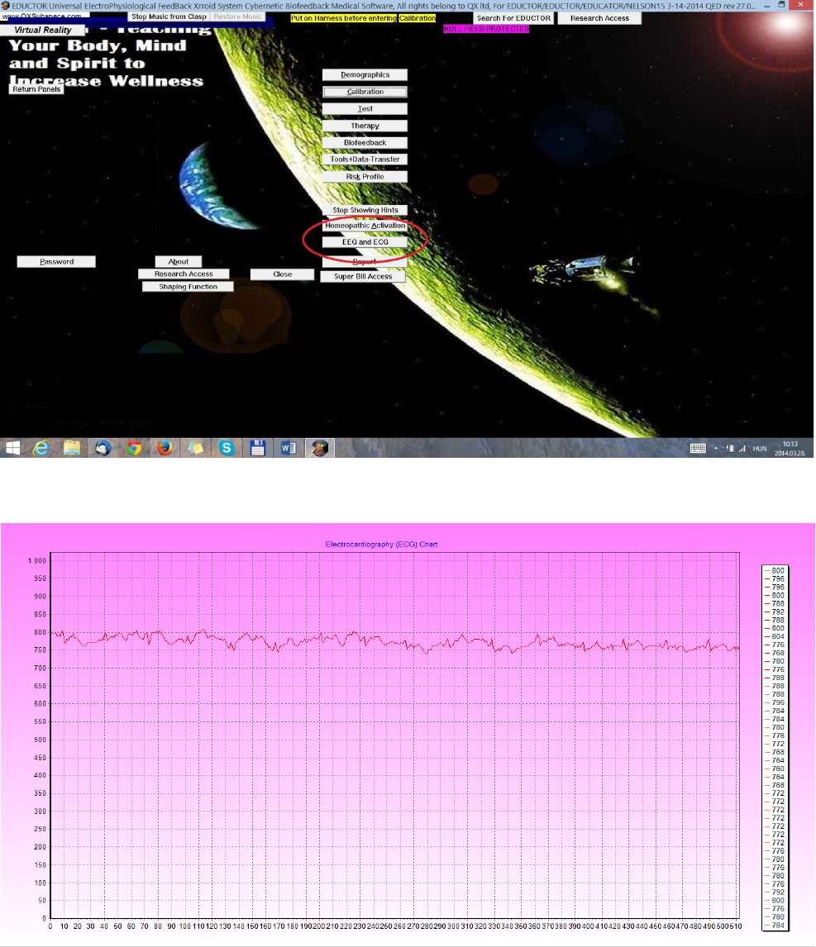Viewport: 816px width, 947px height.
Task: Open the Biofeedback panel
Action: tap(365, 142)
